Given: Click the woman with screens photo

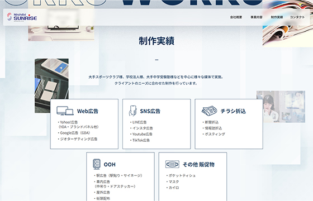Looking at the screenshot, I should 281,107.
